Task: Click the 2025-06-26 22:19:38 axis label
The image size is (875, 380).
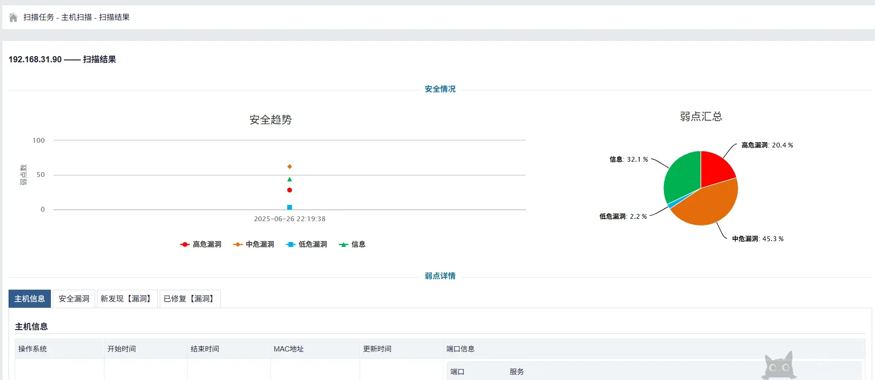Action: [290, 219]
